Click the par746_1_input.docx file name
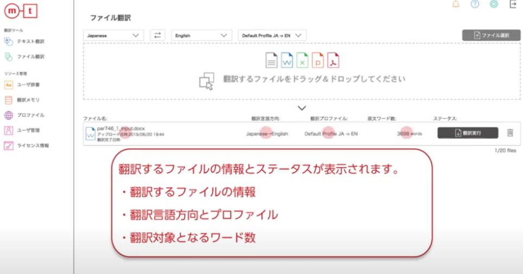 (121, 129)
